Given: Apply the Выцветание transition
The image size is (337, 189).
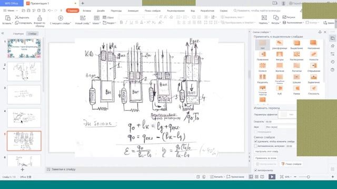Looking at the screenshot, I should click(296, 45).
